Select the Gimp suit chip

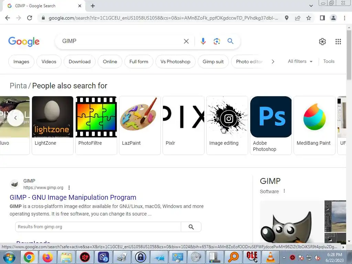(x=213, y=62)
